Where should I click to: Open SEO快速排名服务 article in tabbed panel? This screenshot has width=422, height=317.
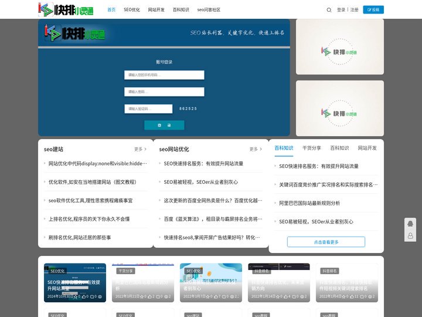coord(319,166)
